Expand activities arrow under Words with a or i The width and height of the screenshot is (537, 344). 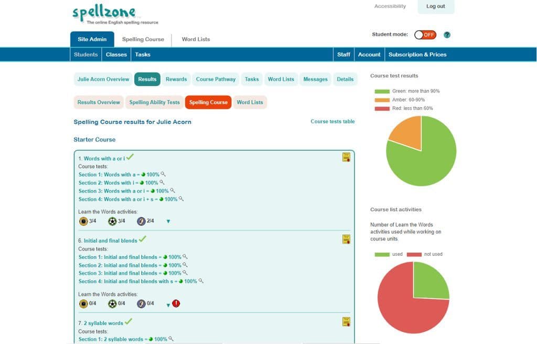pos(168,222)
